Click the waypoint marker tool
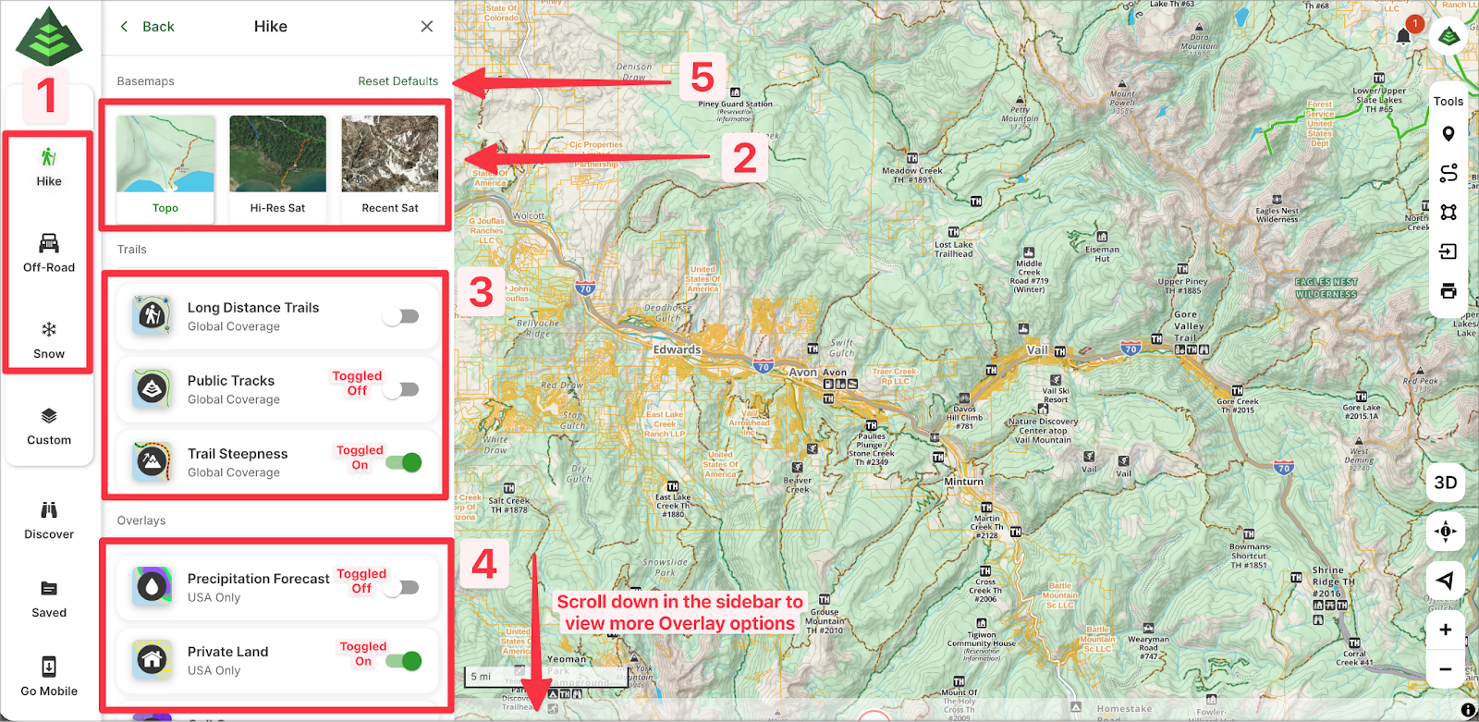The image size is (1479, 722). coord(1448,134)
